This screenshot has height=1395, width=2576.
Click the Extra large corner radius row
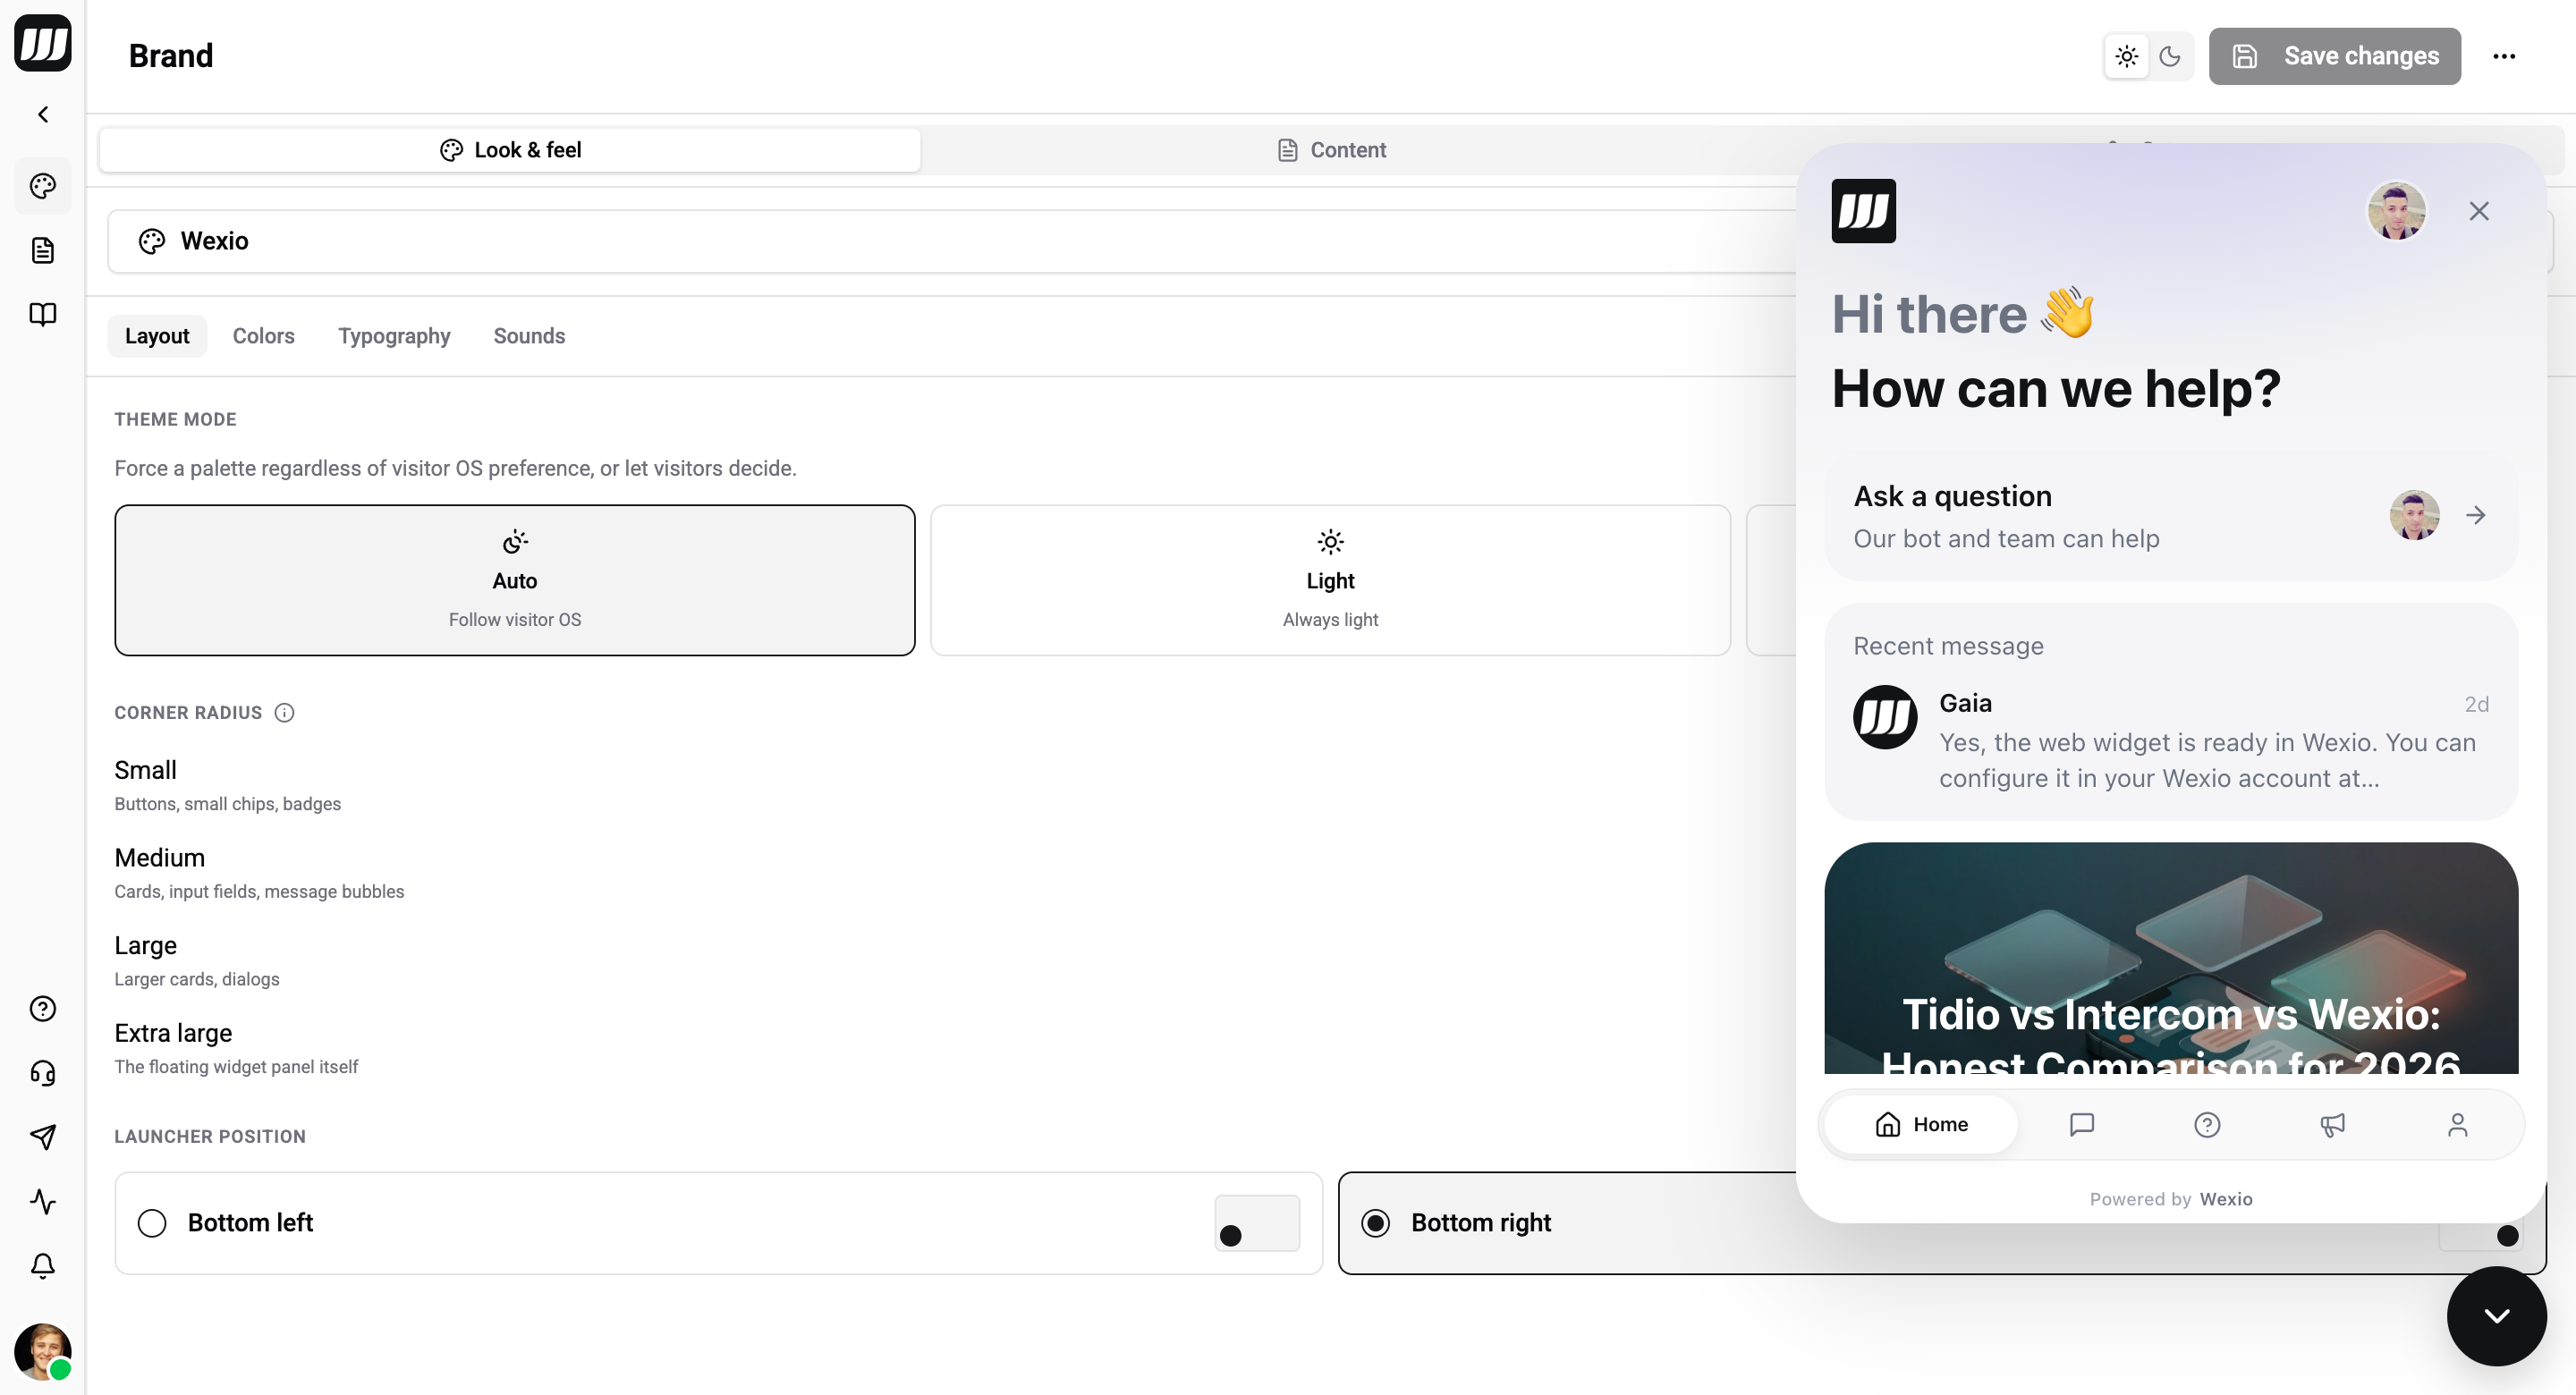tap(236, 1048)
